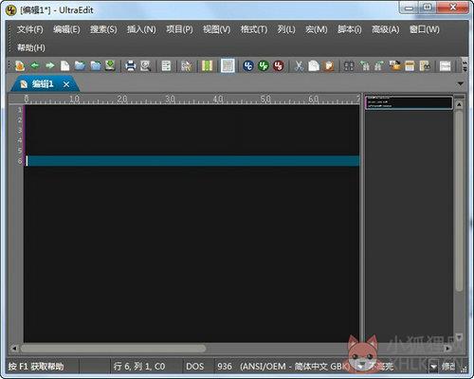Viewport: 474px width, 379px height.
Task: Click the find previous icon with green arrow
Action: (364, 65)
